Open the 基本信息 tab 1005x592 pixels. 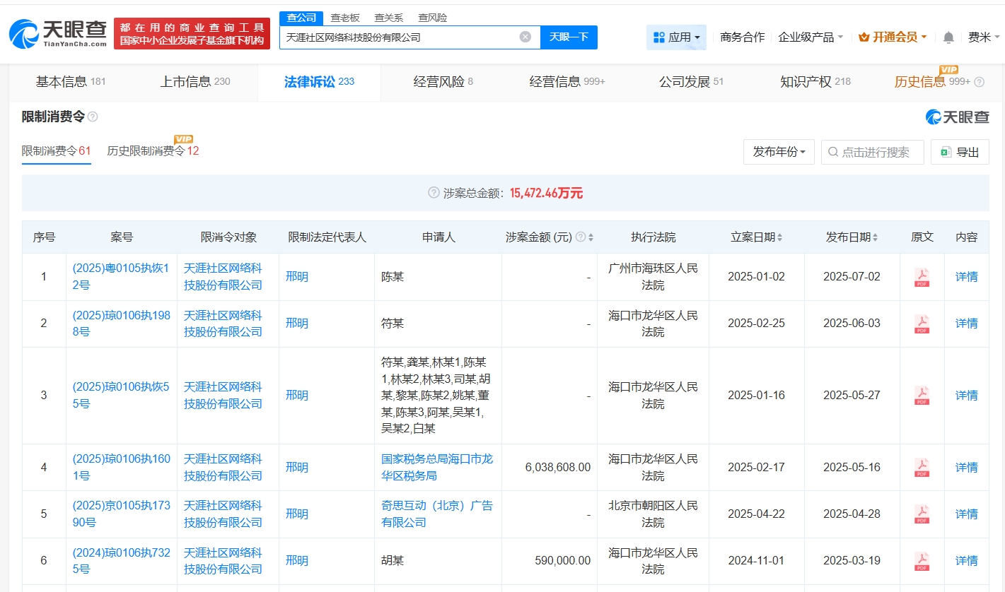[x=71, y=82]
